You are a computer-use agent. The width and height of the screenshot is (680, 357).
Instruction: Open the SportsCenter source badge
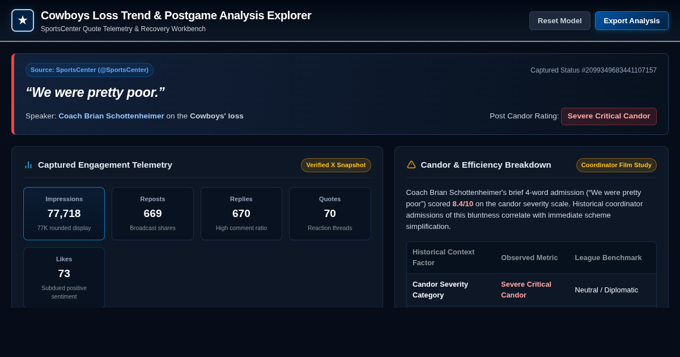90,70
